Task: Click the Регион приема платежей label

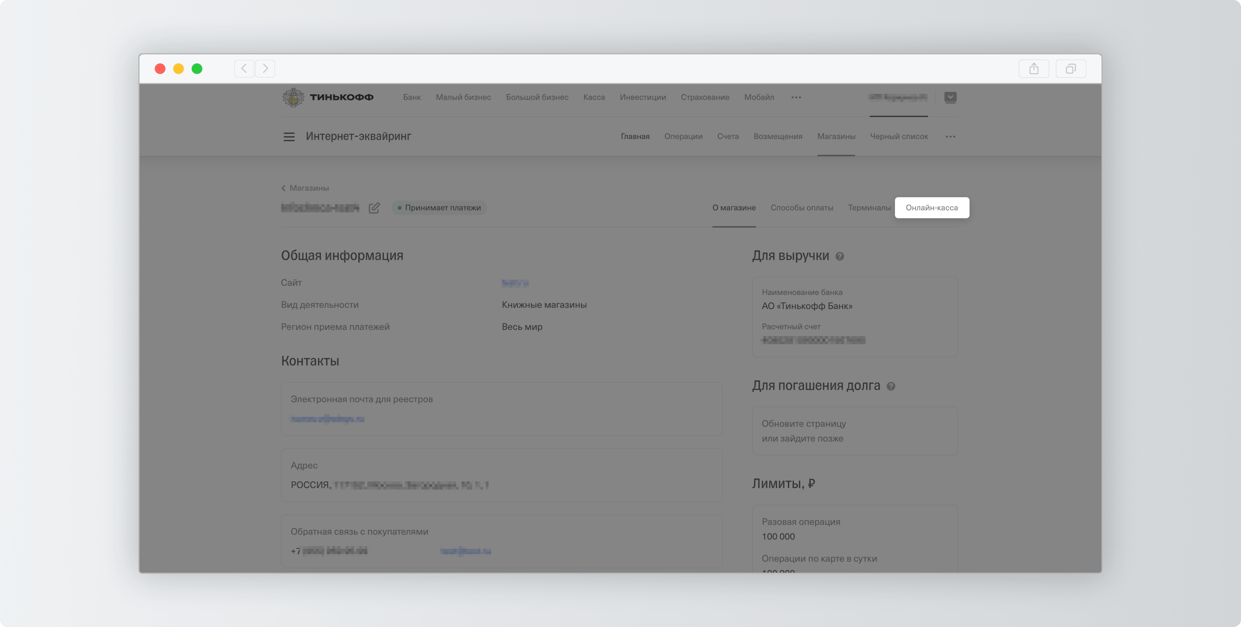Action: coord(335,327)
